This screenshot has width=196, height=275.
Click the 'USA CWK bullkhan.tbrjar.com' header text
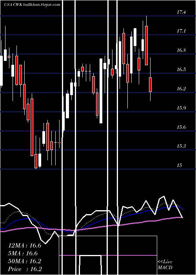pos(32,5)
